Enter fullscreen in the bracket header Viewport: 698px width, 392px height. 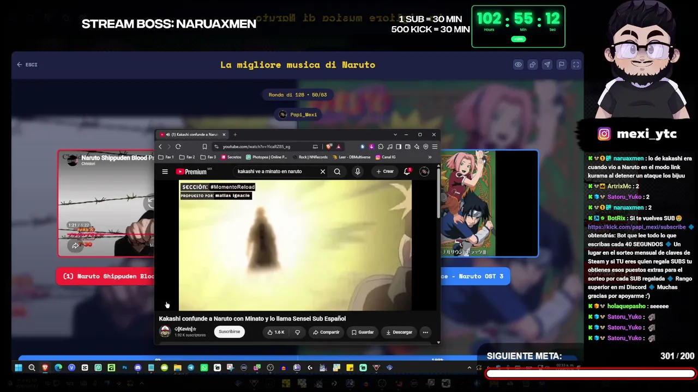pyautogui.click(x=576, y=65)
